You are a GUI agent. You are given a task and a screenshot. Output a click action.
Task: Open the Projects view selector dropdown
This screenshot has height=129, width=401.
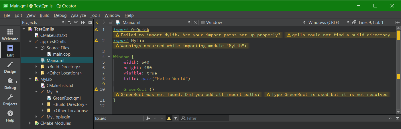[x=44, y=22]
